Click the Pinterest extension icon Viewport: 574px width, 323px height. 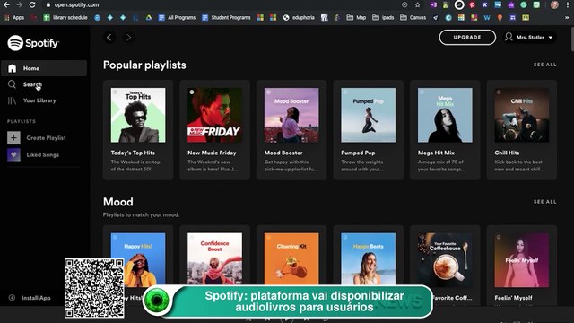point(473,4)
